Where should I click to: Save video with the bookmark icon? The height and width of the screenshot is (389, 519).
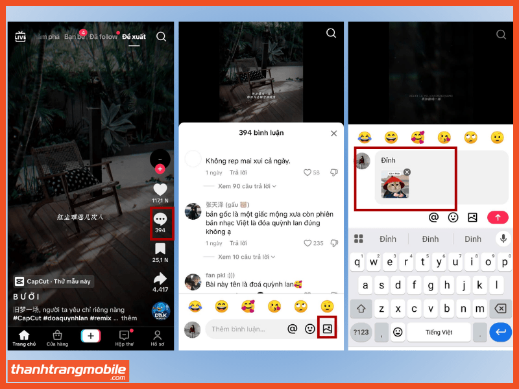tap(160, 249)
